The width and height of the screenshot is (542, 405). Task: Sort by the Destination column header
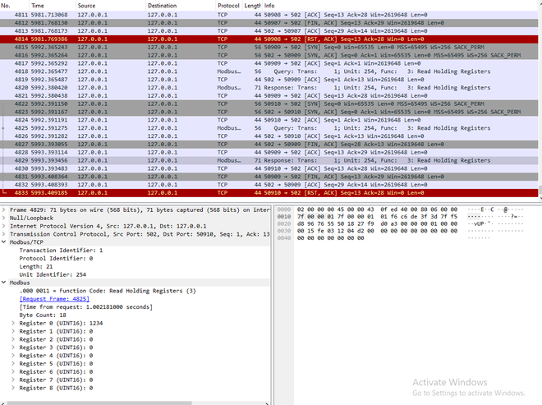click(x=181, y=6)
